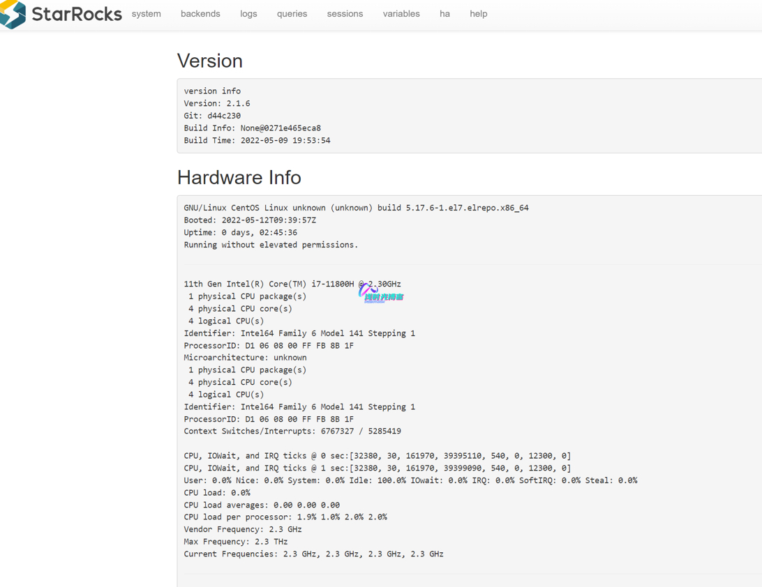Click the Git: d44c230 line
The image size is (762, 587).
[x=212, y=116]
